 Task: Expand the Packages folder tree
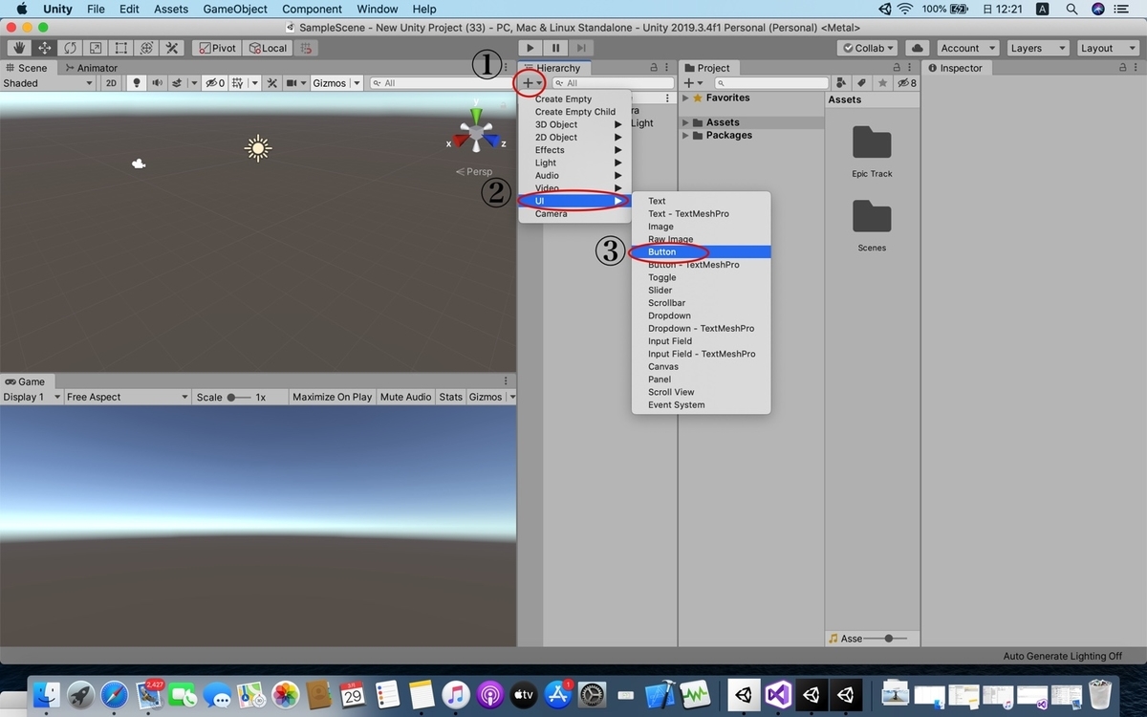pos(685,136)
